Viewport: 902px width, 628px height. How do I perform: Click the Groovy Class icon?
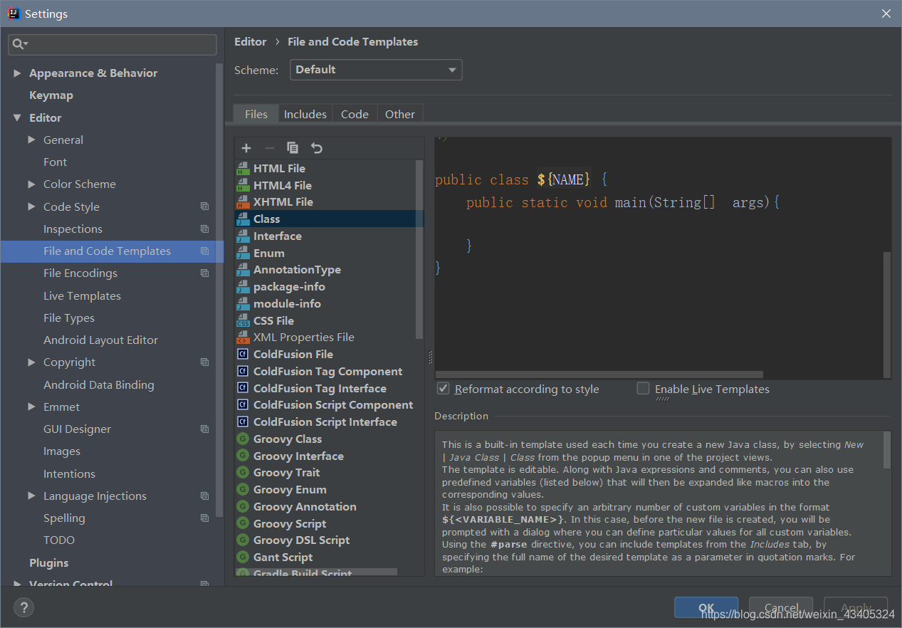pos(243,439)
